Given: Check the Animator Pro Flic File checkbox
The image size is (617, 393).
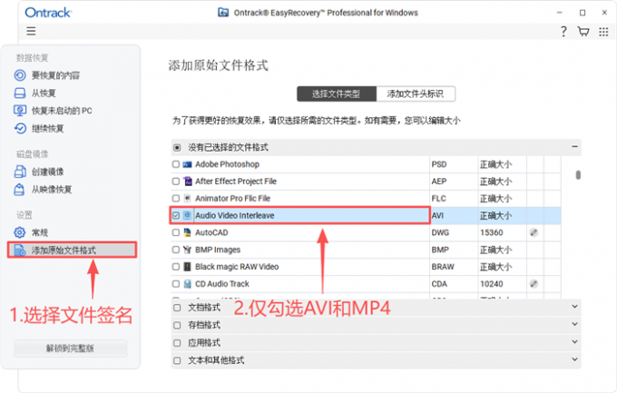Looking at the screenshot, I should pyautogui.click(x=176, y=199).
